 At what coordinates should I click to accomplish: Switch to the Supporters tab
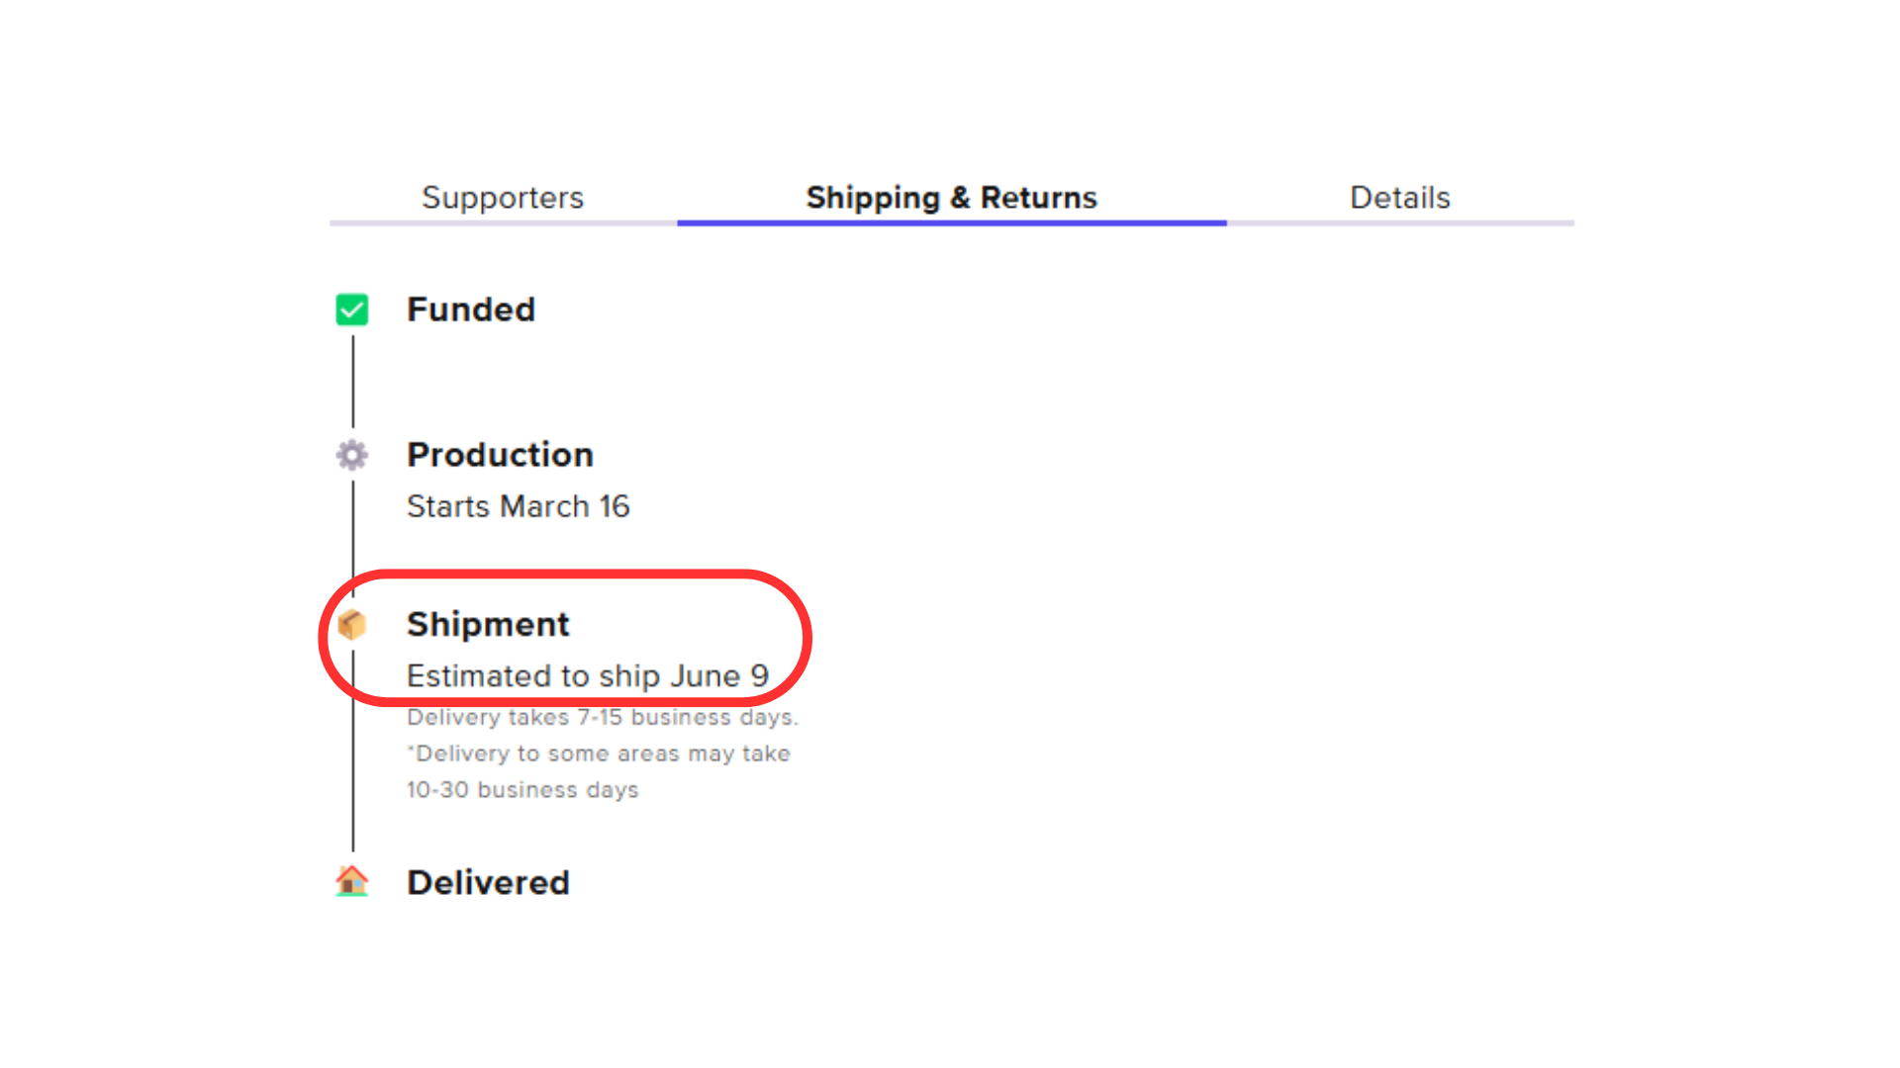click(x=503, y=197)
